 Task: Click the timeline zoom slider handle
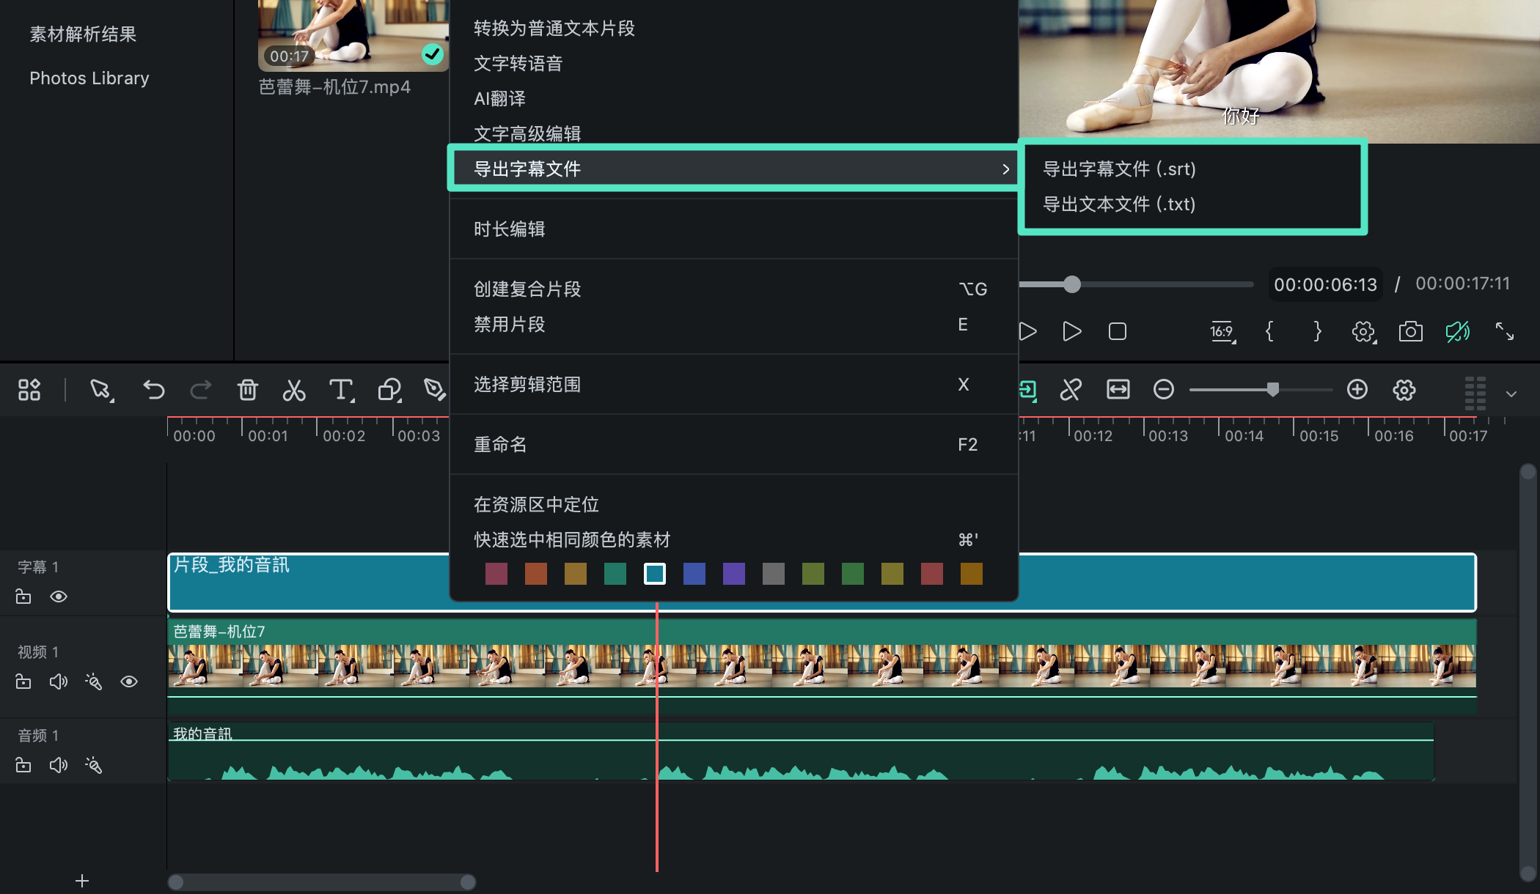[x=1273, y=389]
